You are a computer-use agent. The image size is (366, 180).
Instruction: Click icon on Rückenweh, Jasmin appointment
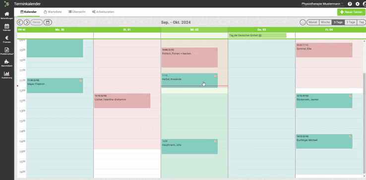point(350,96)
